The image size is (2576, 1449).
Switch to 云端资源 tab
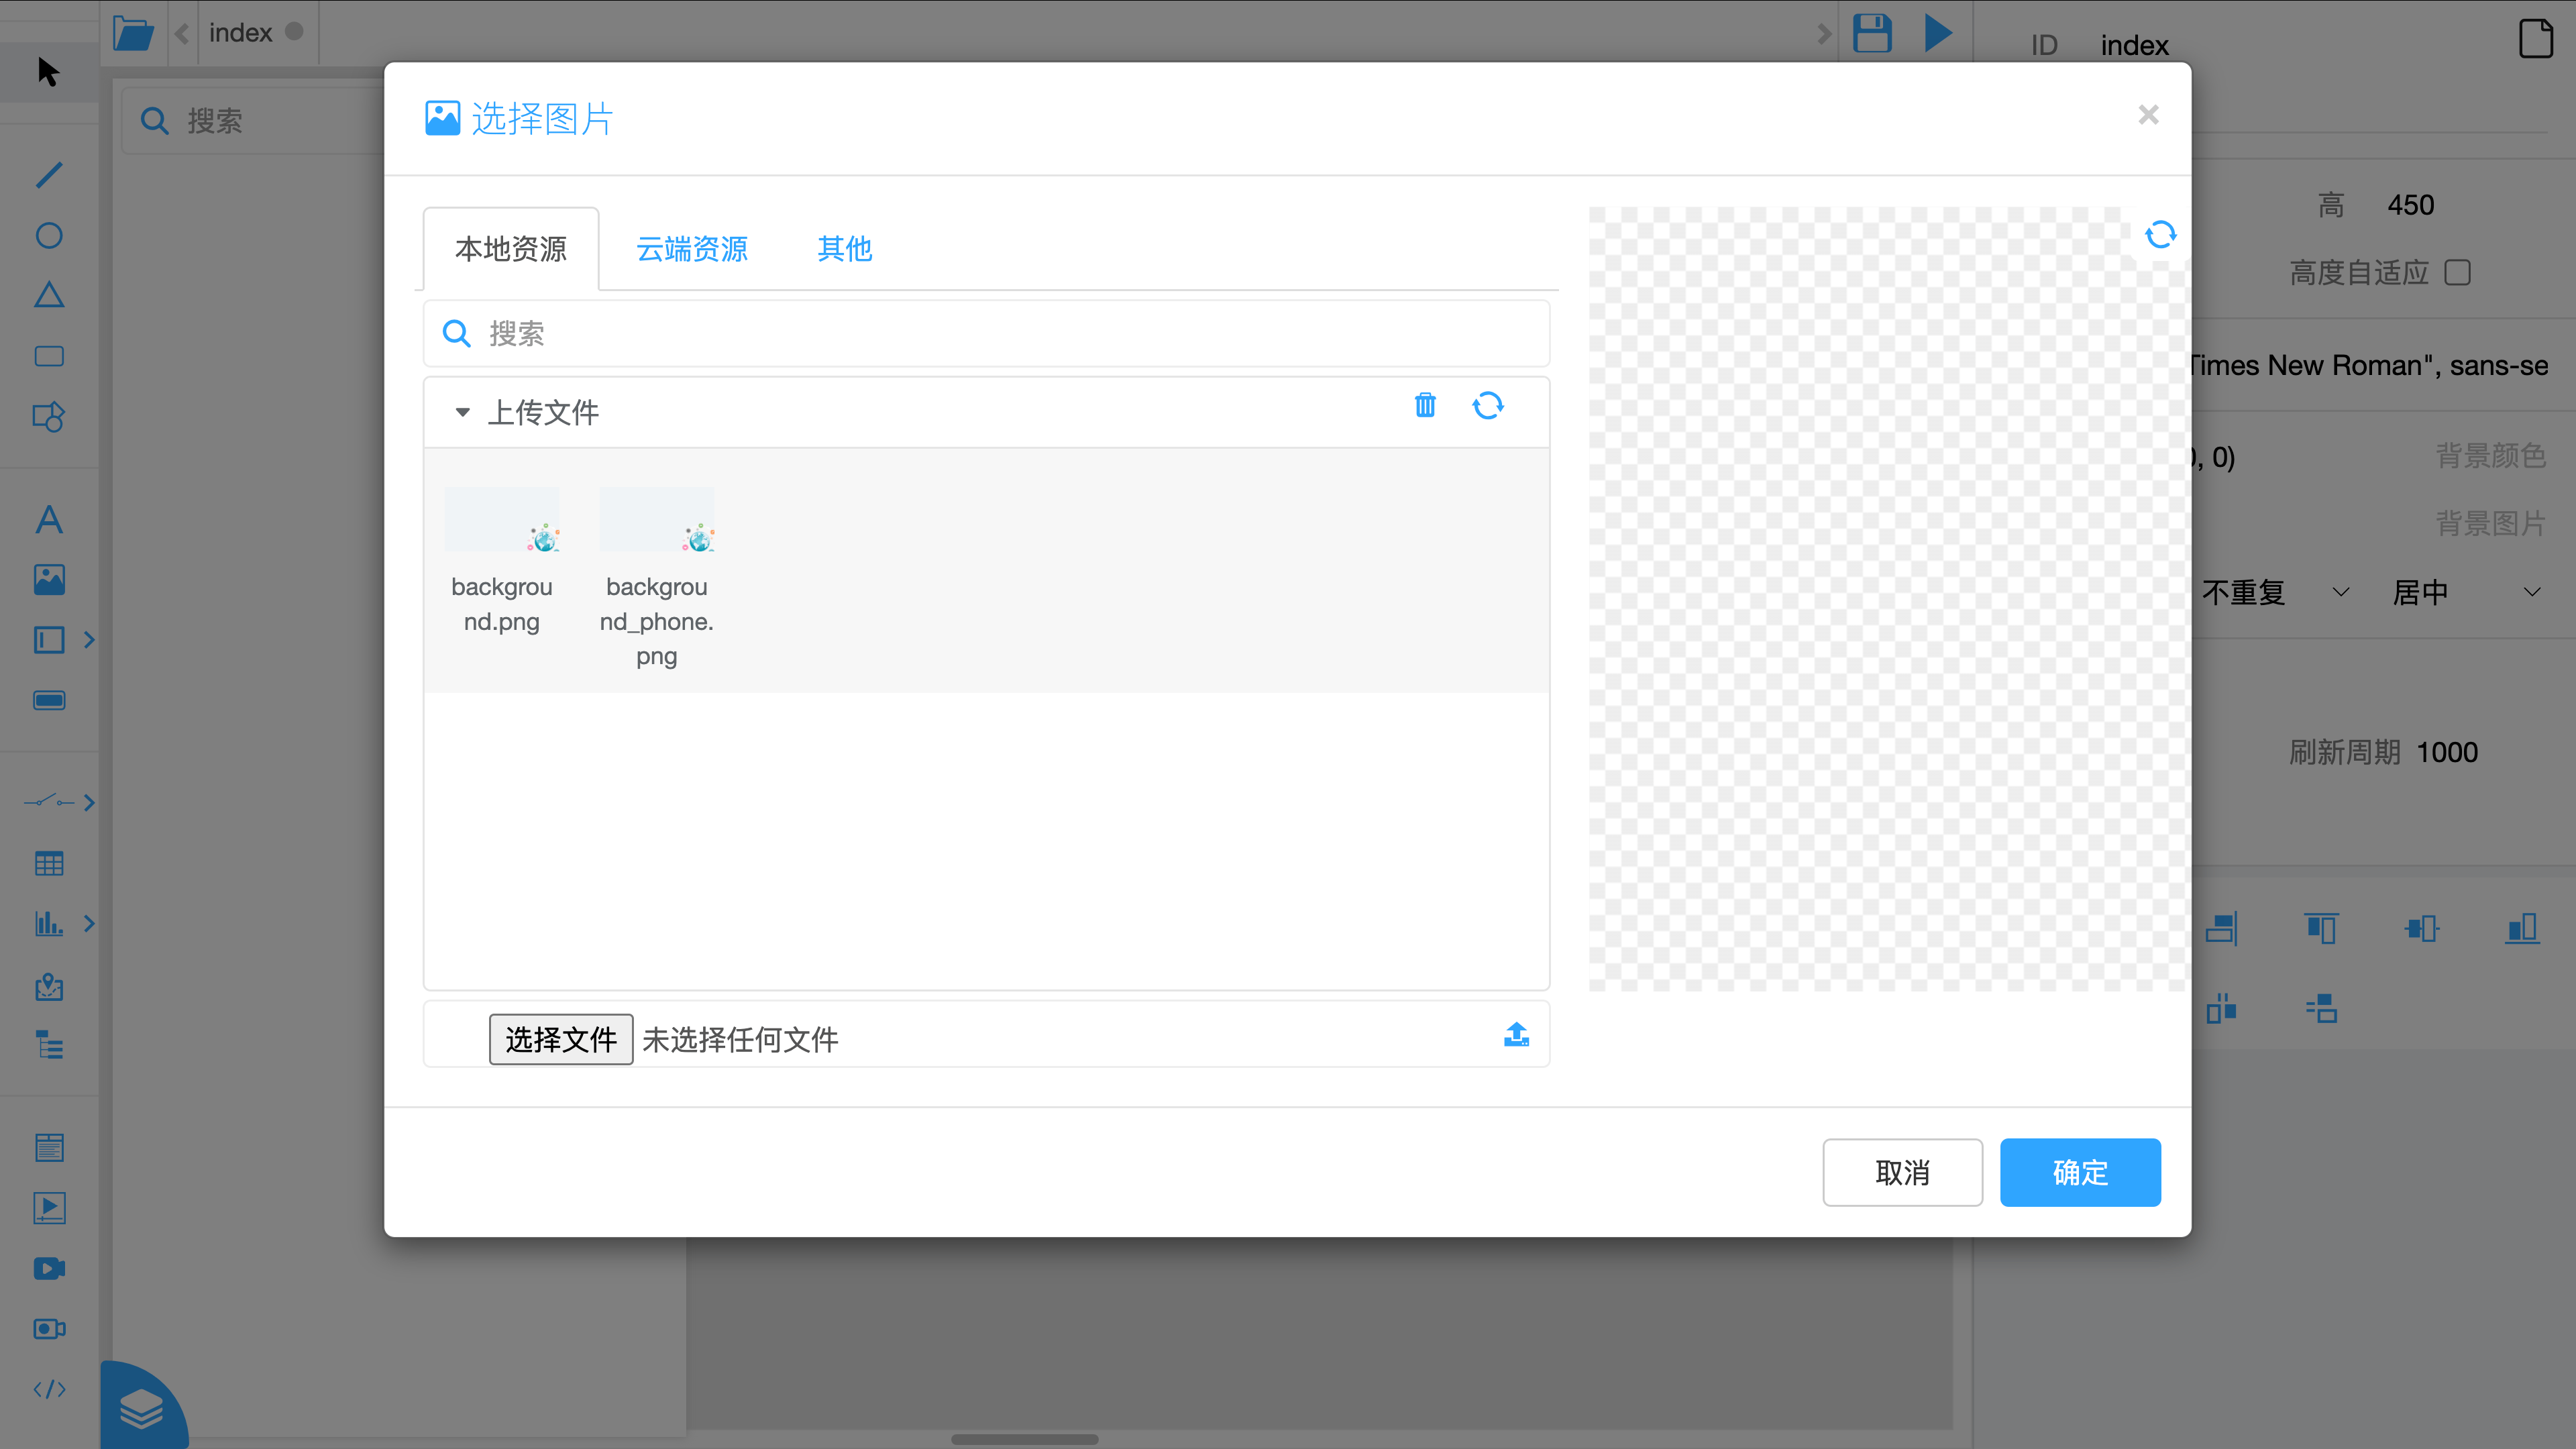point(692,249)
